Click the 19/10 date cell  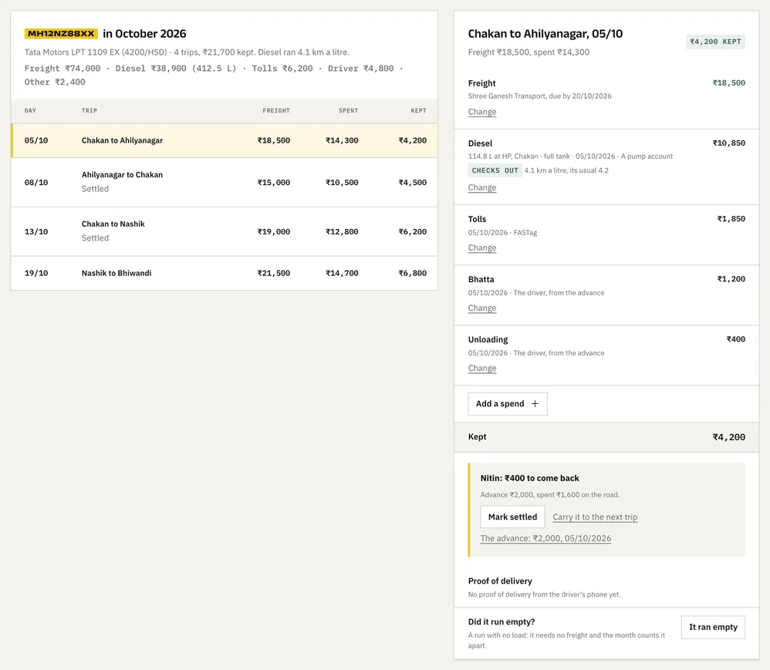(36, 273)
